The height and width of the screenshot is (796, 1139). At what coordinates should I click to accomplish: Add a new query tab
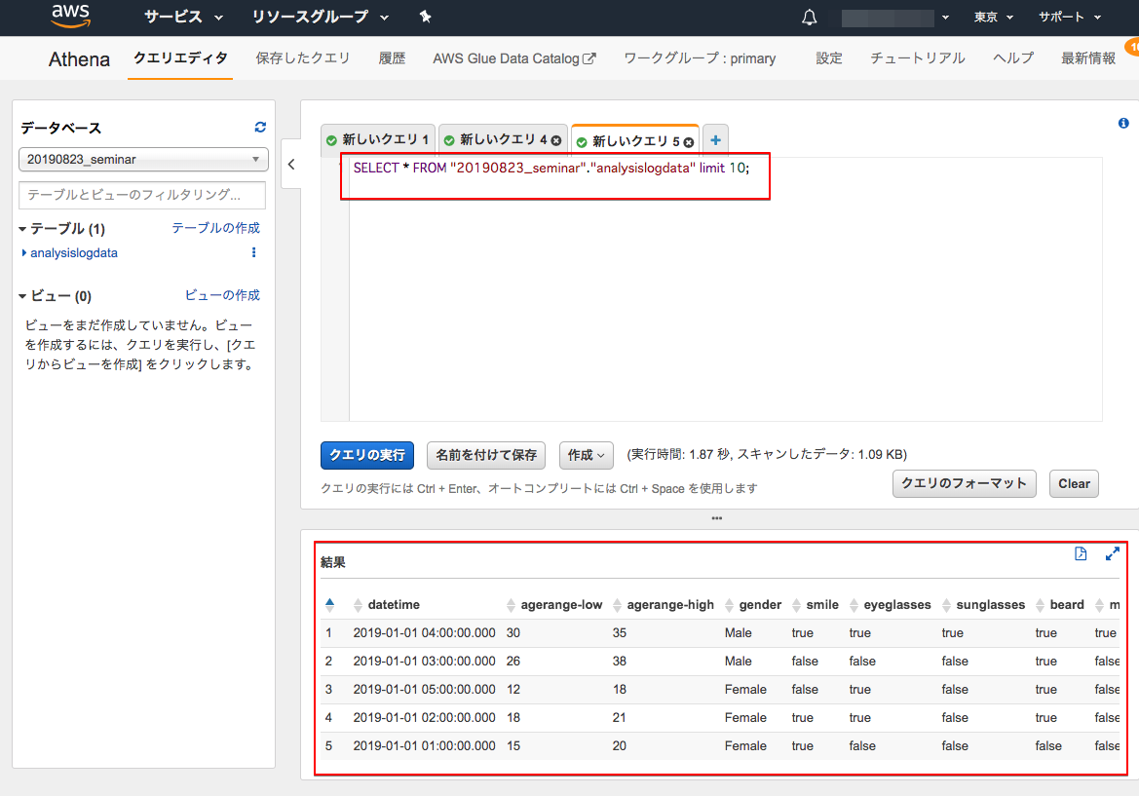pyautogui.click(x=715, y=140)
